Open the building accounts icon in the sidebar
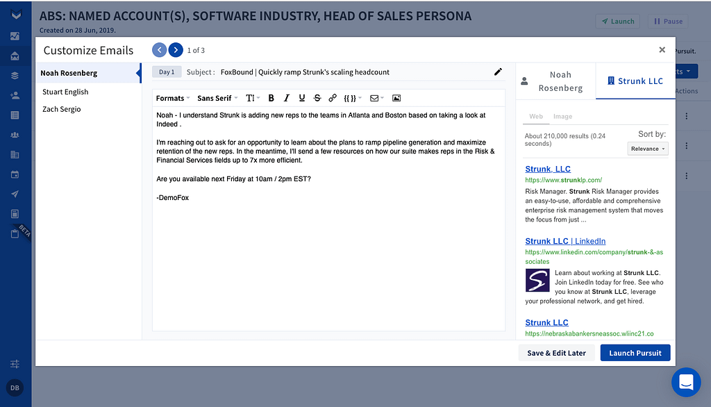Viewport: 711px width, 407px height. [15, 155]
